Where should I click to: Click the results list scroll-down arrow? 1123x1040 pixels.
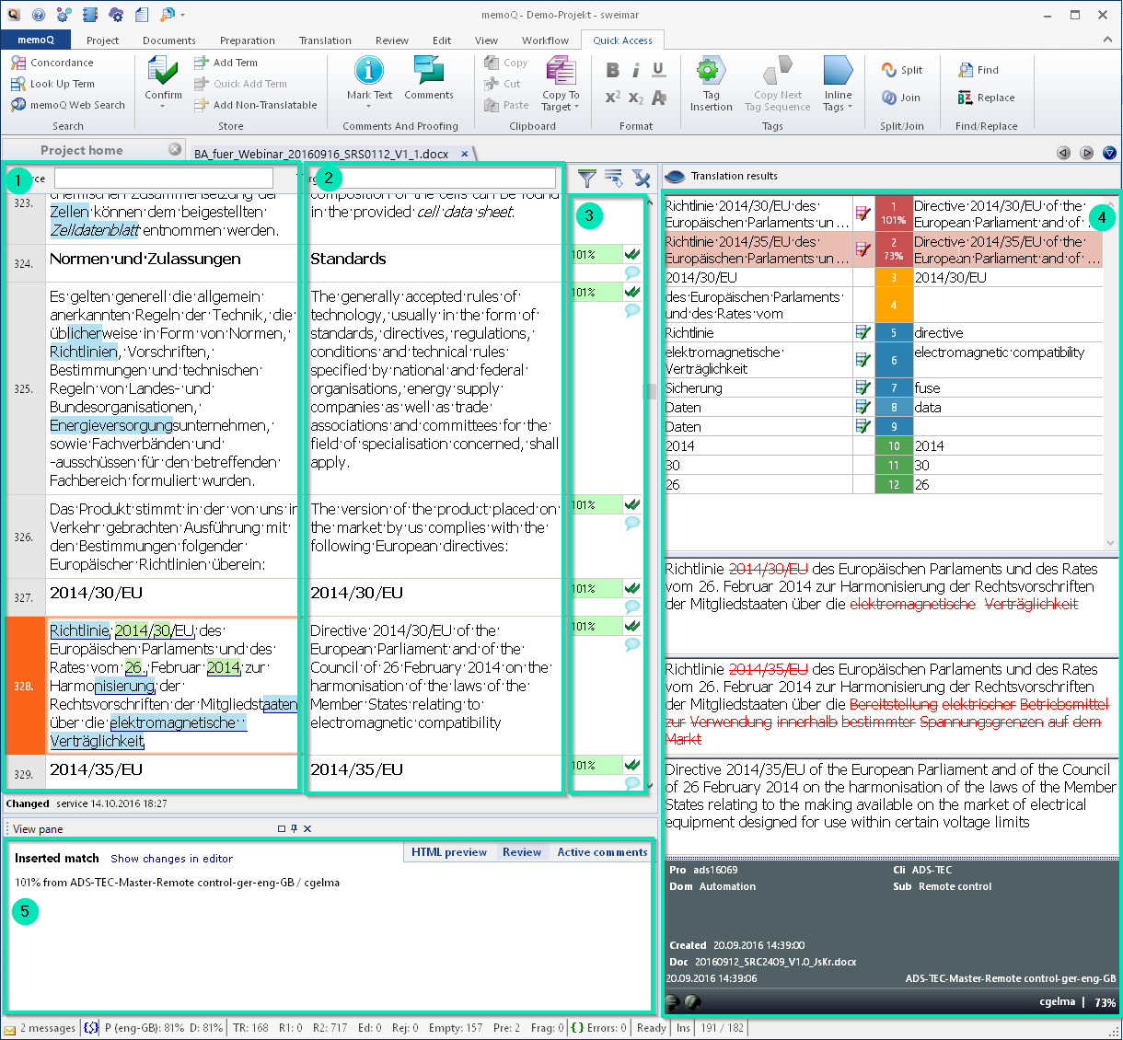click(x=1112, y=543)
